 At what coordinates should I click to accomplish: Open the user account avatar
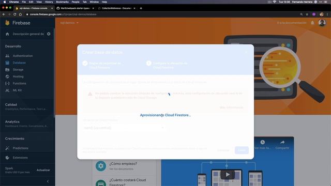[x=322, y=23]
